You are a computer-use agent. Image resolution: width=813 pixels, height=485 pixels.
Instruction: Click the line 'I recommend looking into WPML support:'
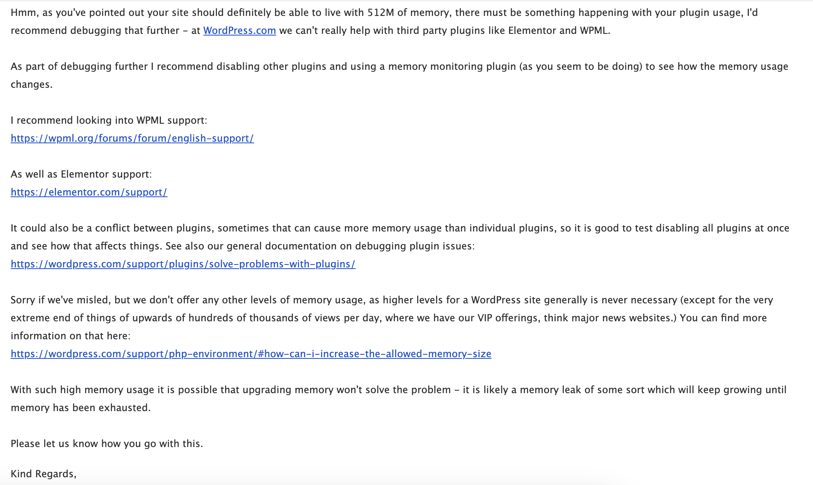(109, 120)
